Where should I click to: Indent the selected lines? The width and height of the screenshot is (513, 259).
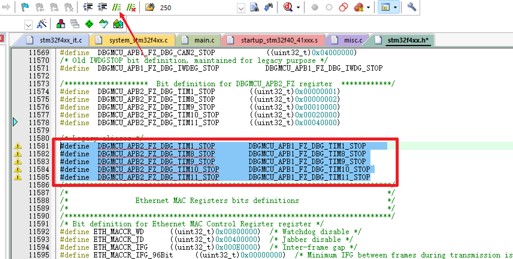click(x=88, y=7)
